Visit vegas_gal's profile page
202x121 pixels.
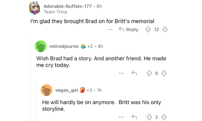tap(66, 90)
